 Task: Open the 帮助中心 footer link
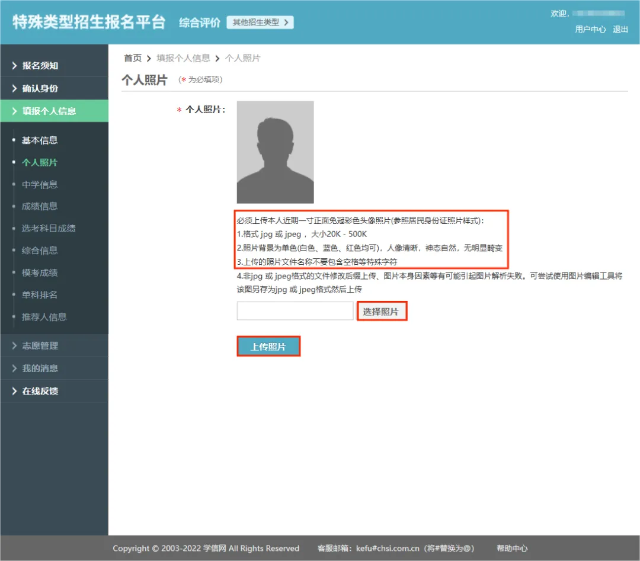coord(512,549)
